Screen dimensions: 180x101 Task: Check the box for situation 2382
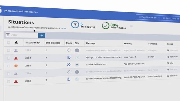coord(8,82)
